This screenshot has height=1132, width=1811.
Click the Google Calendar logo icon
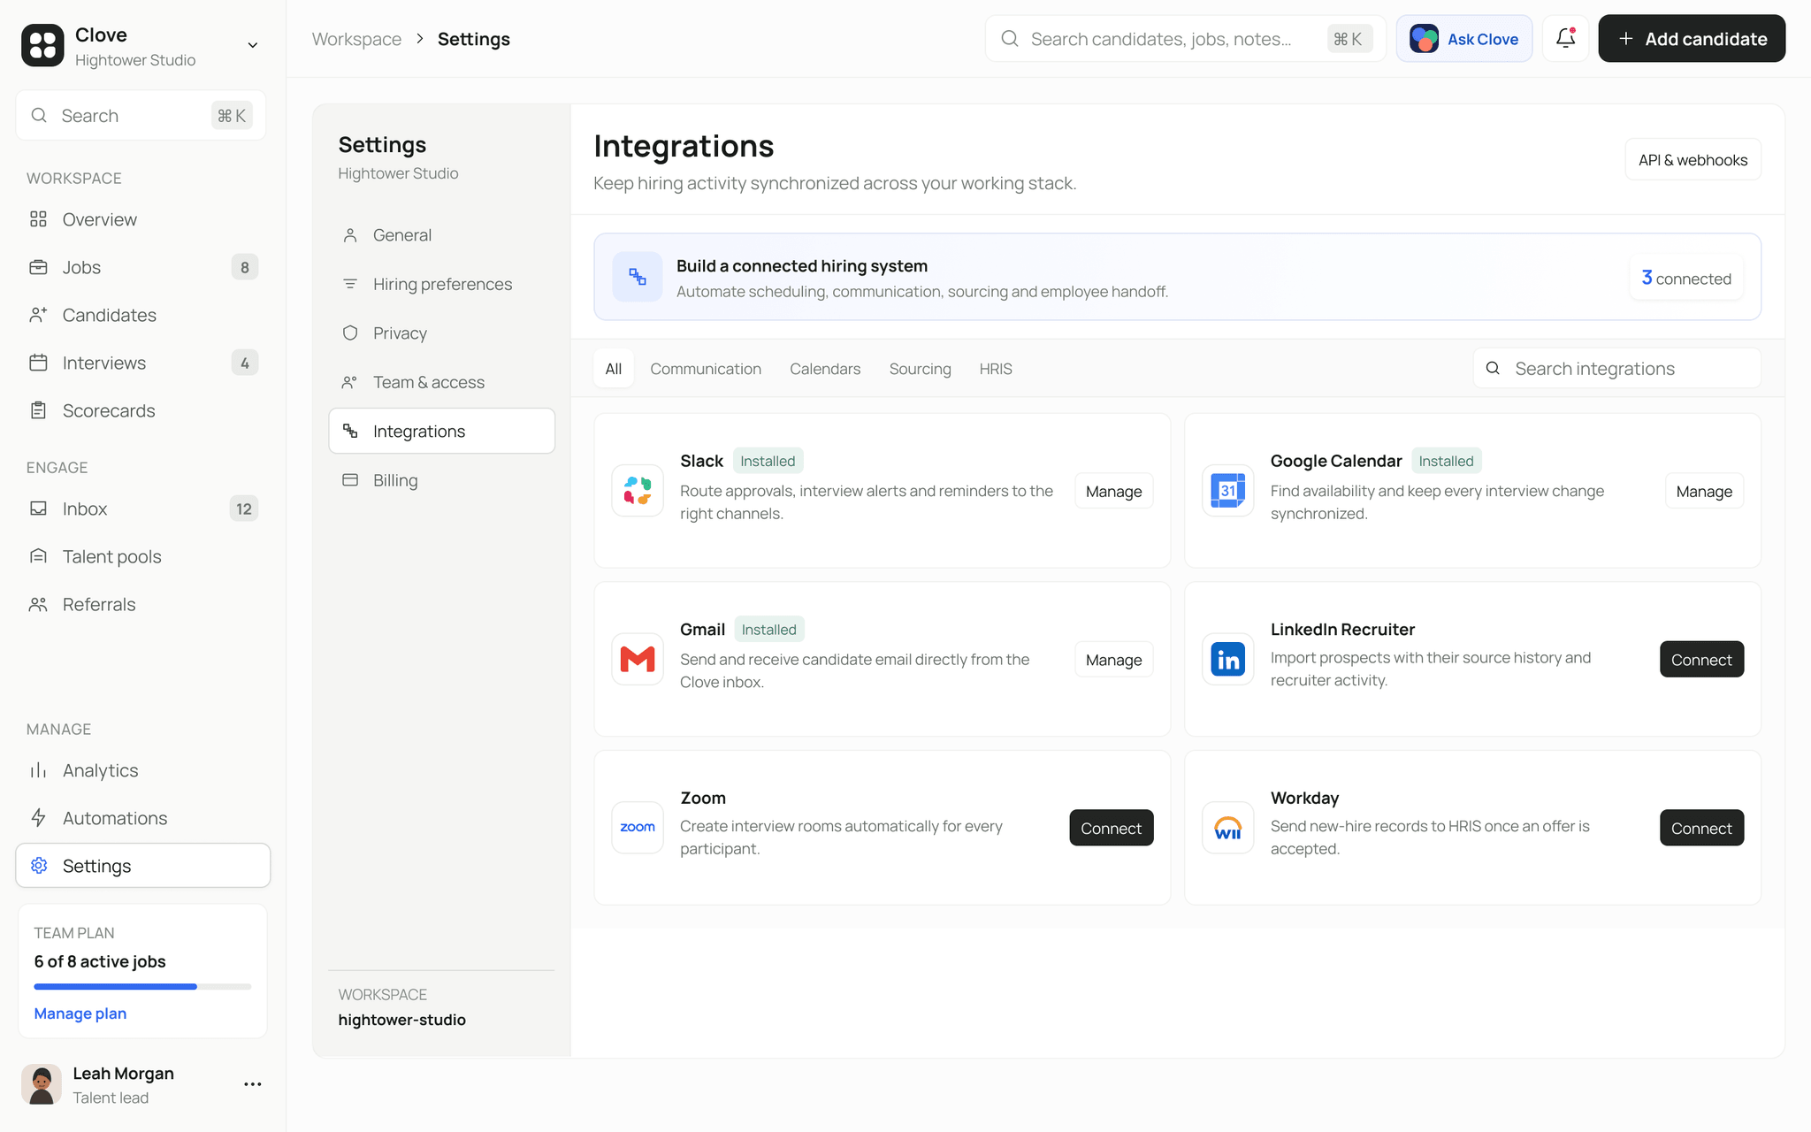(x=1227, y=491)
